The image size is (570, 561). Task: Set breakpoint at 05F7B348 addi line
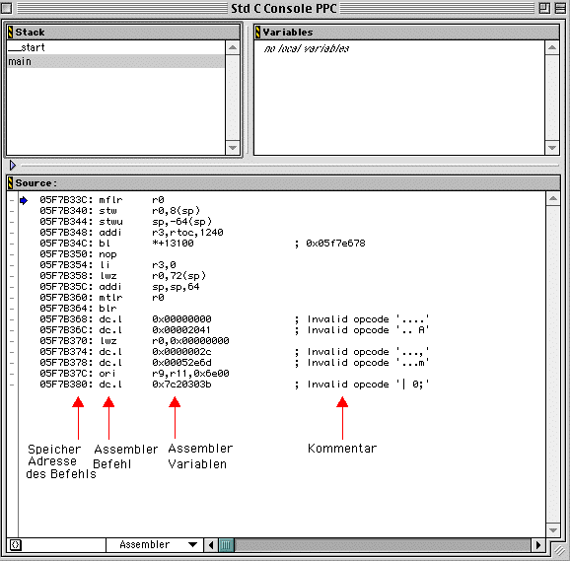[x=12, y=233]
